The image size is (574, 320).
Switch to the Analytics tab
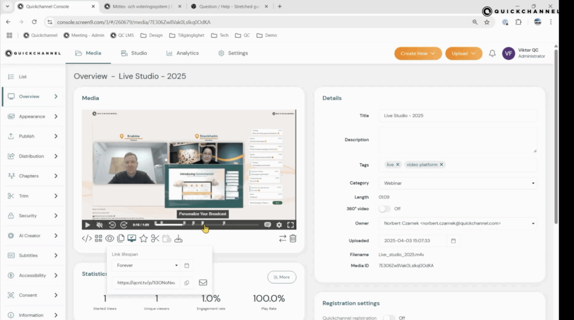[182, 53]
